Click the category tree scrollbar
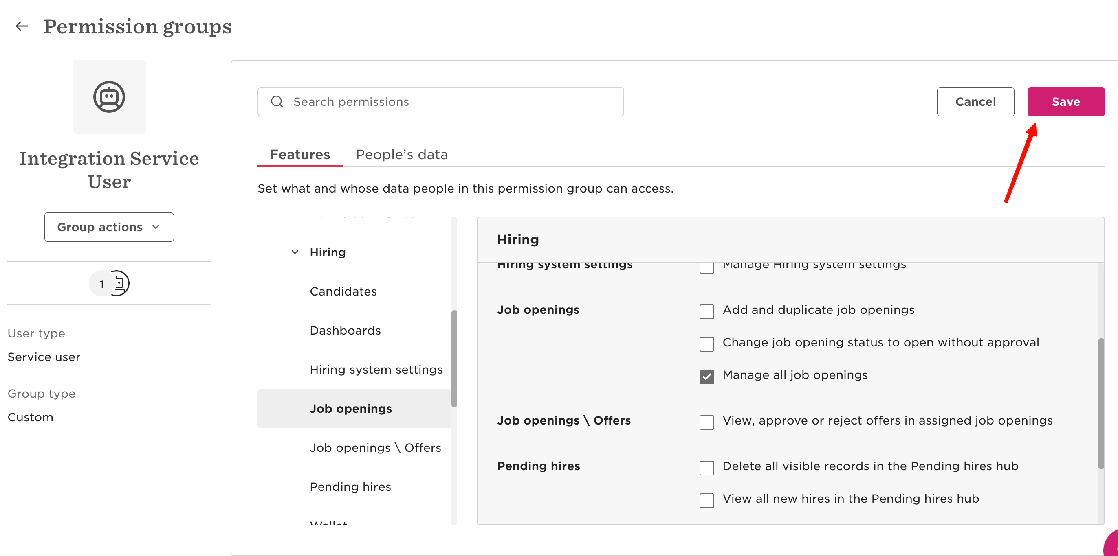The image size is (1118, 556). coord(454,359)
